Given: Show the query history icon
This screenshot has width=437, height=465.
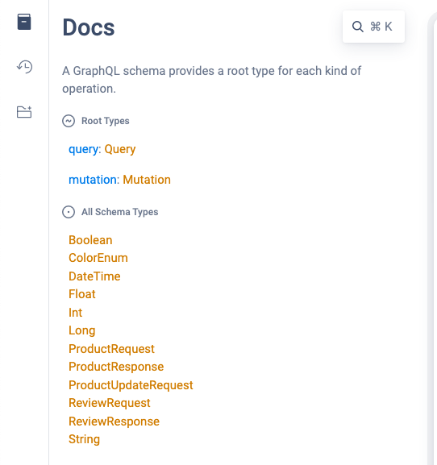Looking at the screenshot, I should (x=24, y=67).
